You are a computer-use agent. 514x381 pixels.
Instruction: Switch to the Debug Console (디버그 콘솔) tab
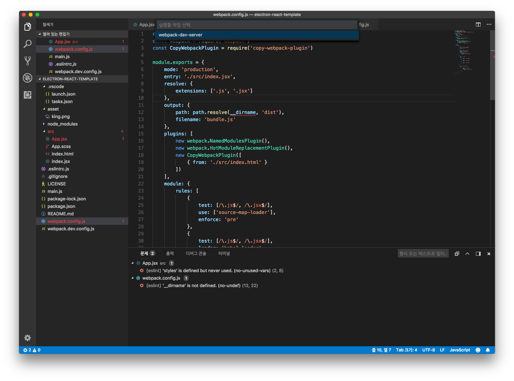click(x=196, y=253)
